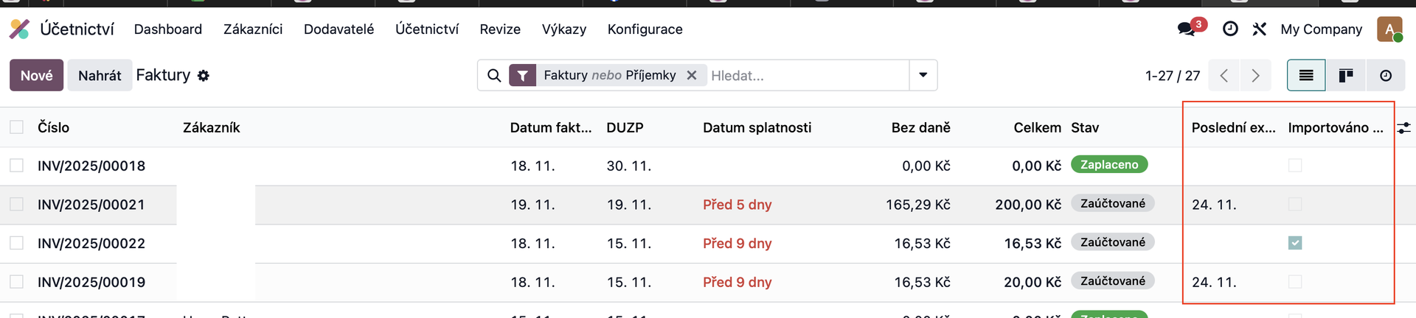Open invoice INV/2025/00022
The image size is (1416, 318).
91,243
